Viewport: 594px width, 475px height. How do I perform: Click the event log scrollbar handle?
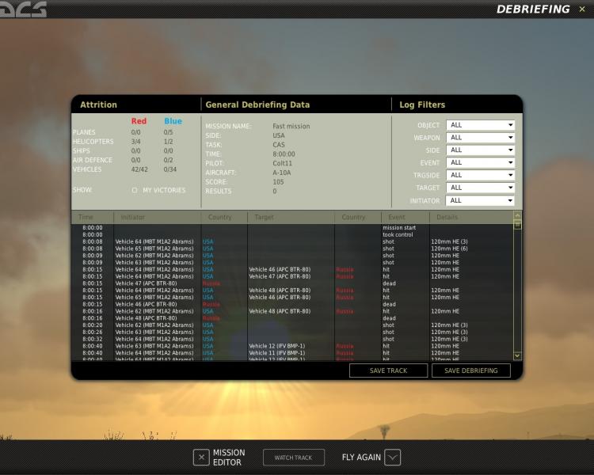click(x=517, y=225)
